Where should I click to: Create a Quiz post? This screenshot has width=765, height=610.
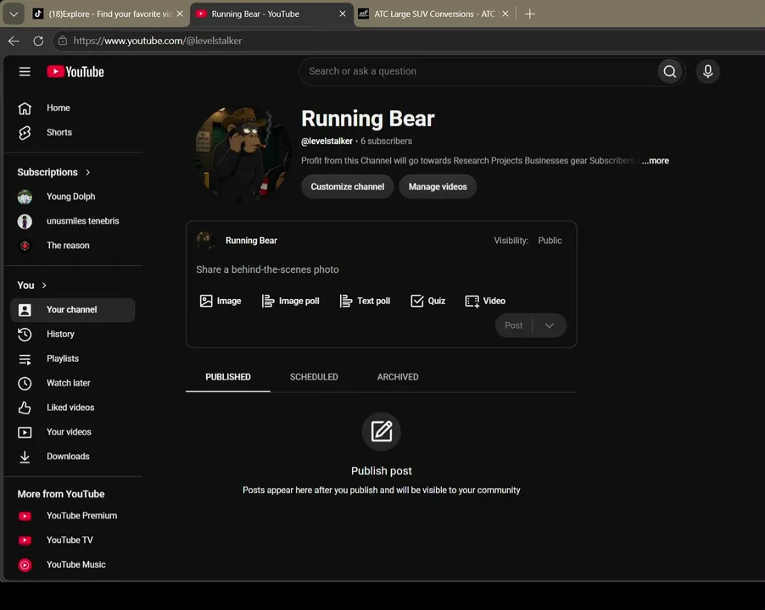click(x=427, y=301)
